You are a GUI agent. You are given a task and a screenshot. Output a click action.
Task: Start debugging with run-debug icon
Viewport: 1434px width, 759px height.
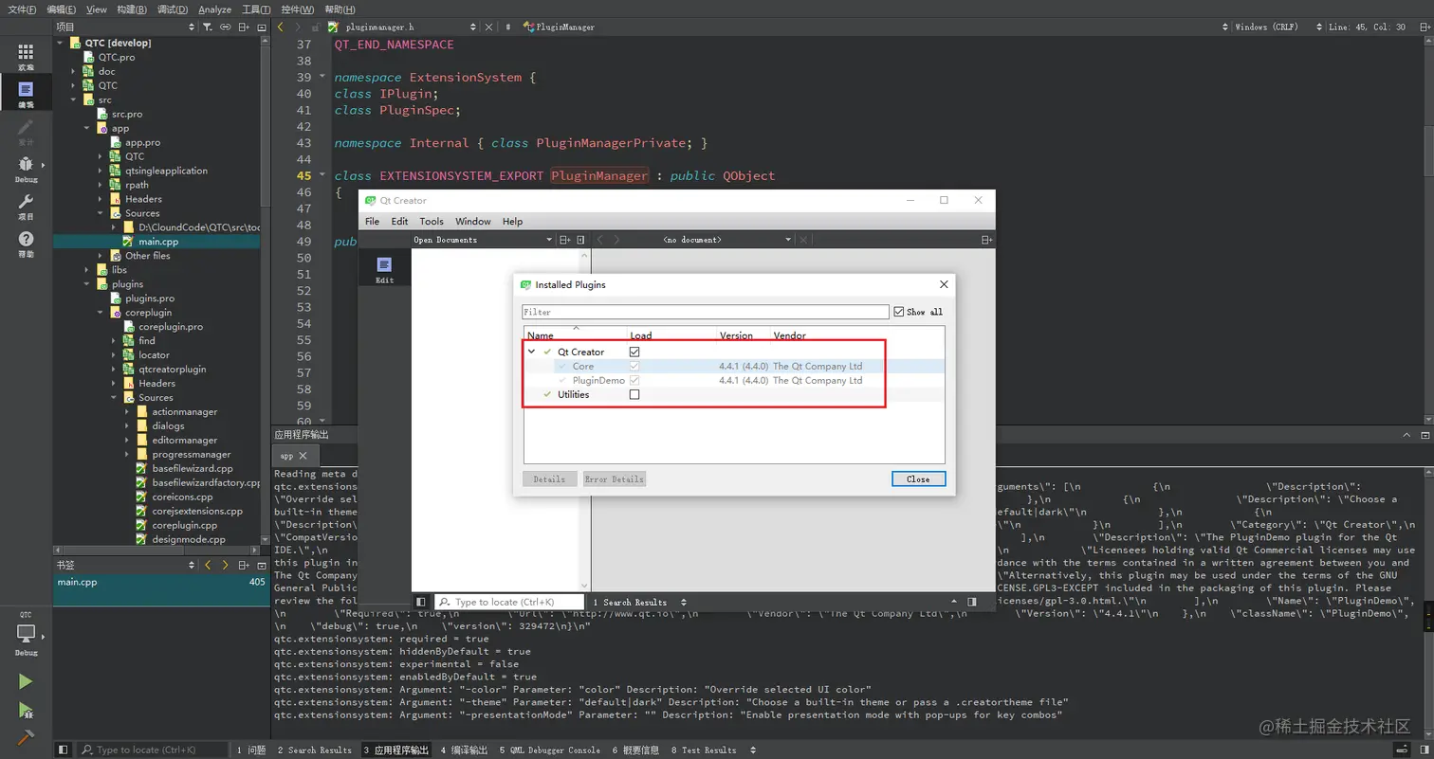[x=26, y=710]
